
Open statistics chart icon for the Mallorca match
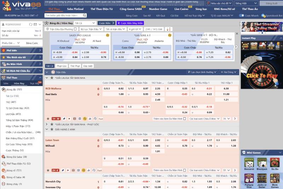pyautogui.click(x=90, y=119)
